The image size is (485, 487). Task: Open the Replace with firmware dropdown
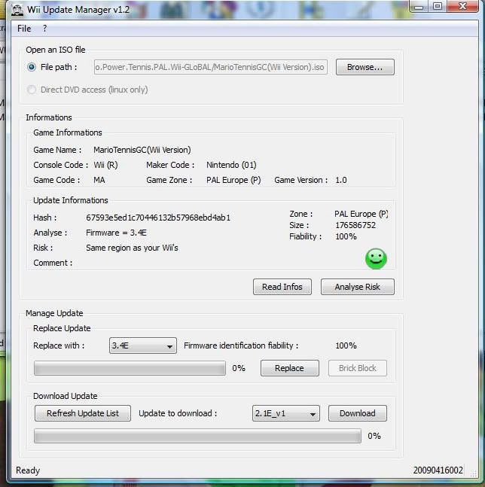[143, 346]
